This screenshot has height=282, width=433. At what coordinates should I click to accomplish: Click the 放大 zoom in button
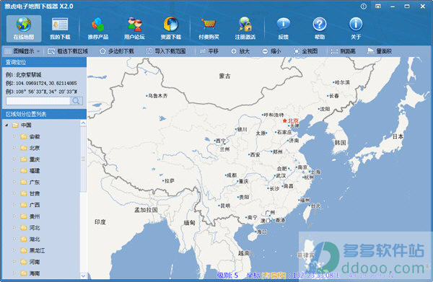[240, 51]
